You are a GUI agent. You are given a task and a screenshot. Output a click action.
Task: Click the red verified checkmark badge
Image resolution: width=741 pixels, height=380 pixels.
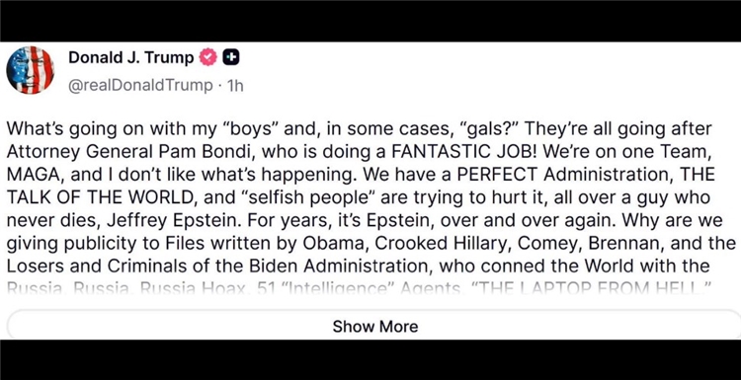[x=207, y=57]
